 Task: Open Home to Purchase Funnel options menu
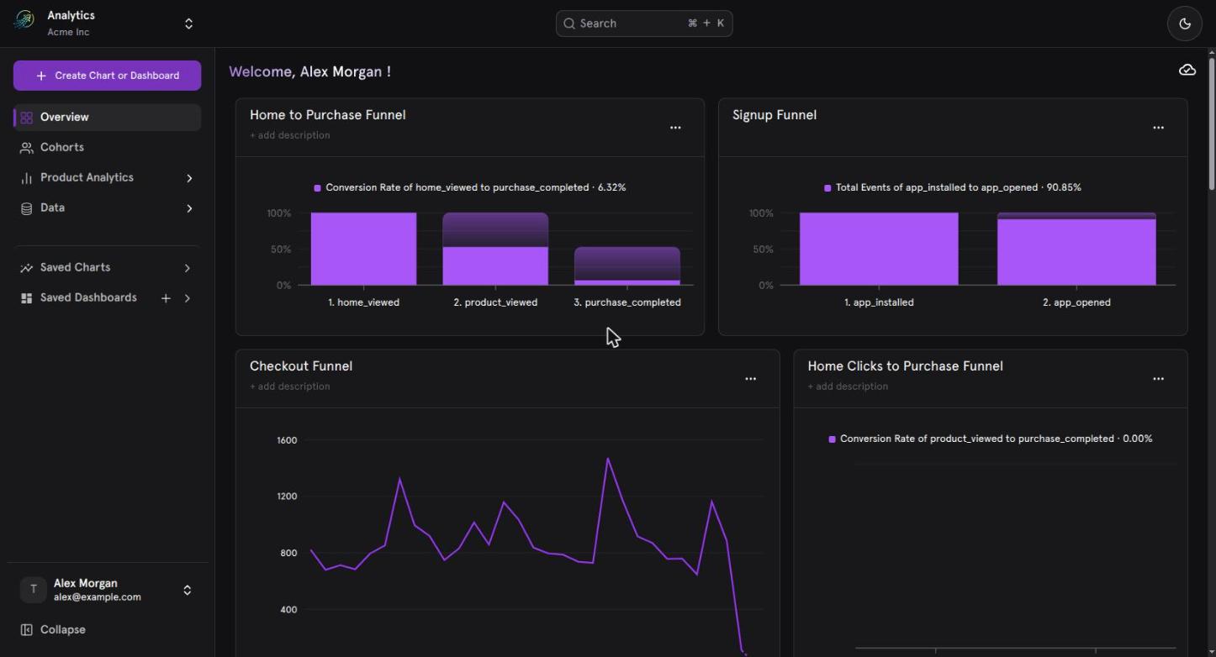click(x=675, y=128)
